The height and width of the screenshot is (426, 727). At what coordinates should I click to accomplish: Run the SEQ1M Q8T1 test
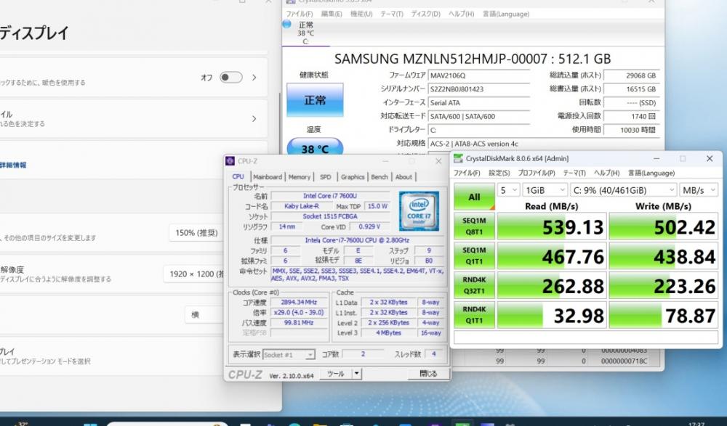pyautogui.click(x=474, y=226)
